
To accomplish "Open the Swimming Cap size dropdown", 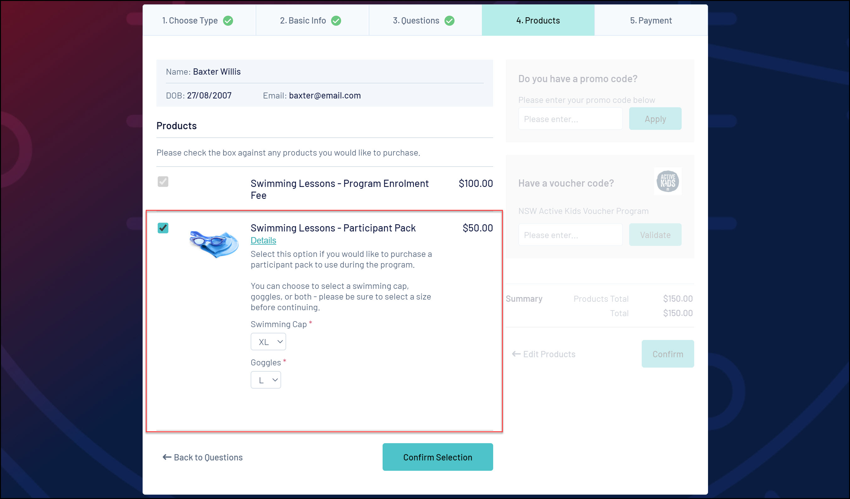I will 268,342.
